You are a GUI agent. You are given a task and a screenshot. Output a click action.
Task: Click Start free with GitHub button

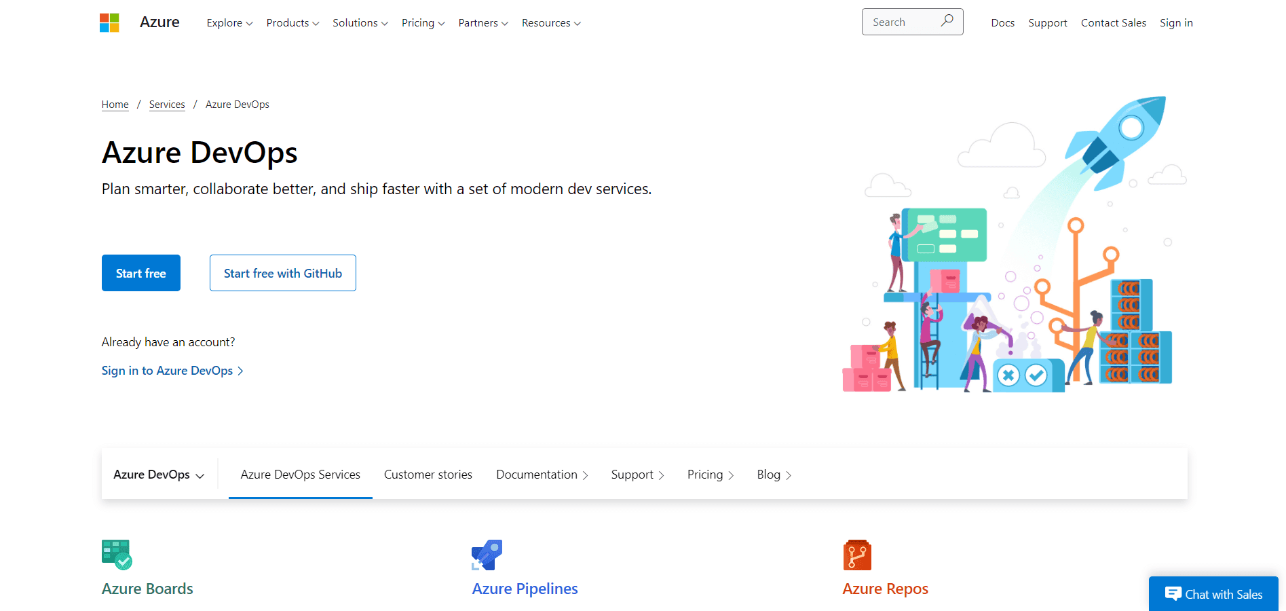[x=283, y=273]
